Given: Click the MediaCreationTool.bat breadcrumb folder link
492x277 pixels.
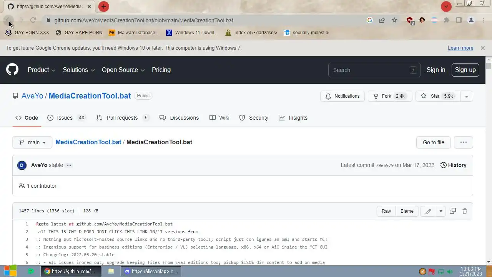Looking at the screenshot, I should pos(88,142).
